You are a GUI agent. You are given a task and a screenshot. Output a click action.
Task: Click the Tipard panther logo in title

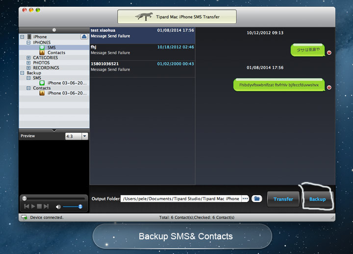click(x=144, y=17)
